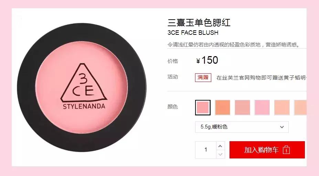Click the 3CE FACE BLUSH subtitle
The width and height of the screenshot is (319, 176).
pyautogui.click(x=193, y=33)
